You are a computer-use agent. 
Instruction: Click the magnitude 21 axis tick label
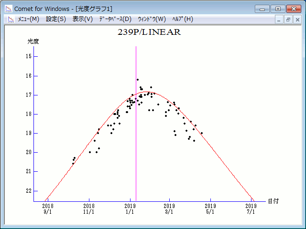[x=29, y=171]
